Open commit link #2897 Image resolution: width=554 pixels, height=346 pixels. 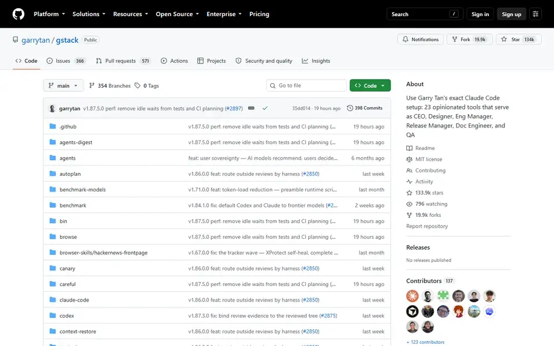coord(234,108)
